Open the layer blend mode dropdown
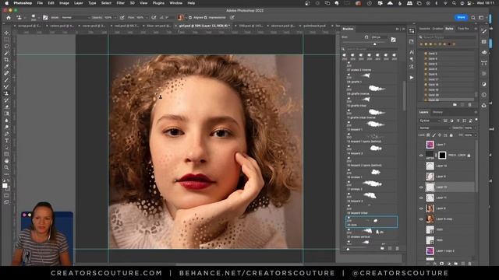499x280 pixels. 435,128
